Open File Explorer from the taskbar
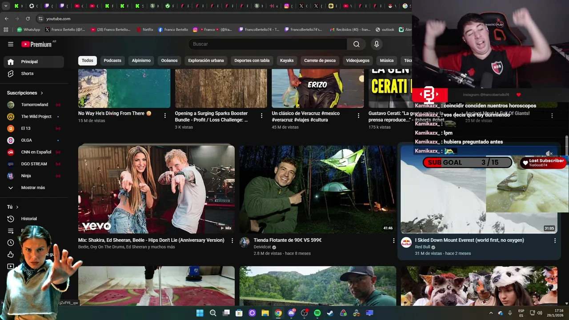Image resolution: width=569 pixels, height=320 pixels. click(x=265, y=313)
